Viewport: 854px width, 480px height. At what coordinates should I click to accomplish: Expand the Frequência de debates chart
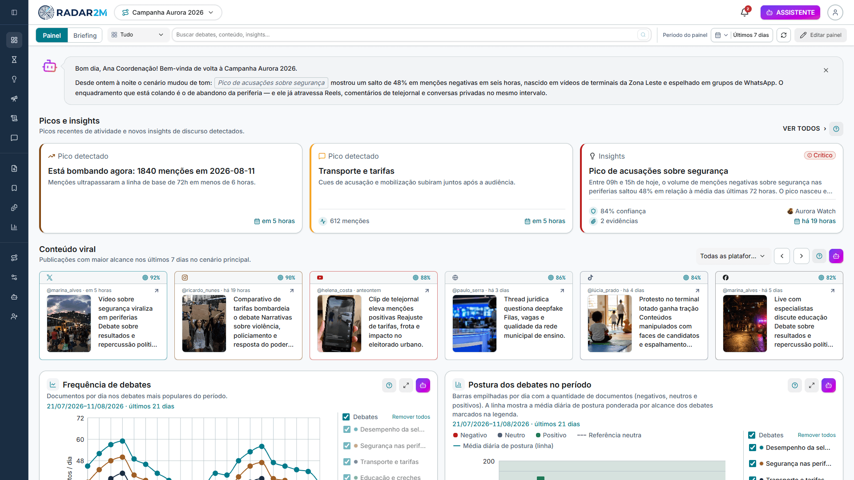pyautogui.click(x=406, y=385)
